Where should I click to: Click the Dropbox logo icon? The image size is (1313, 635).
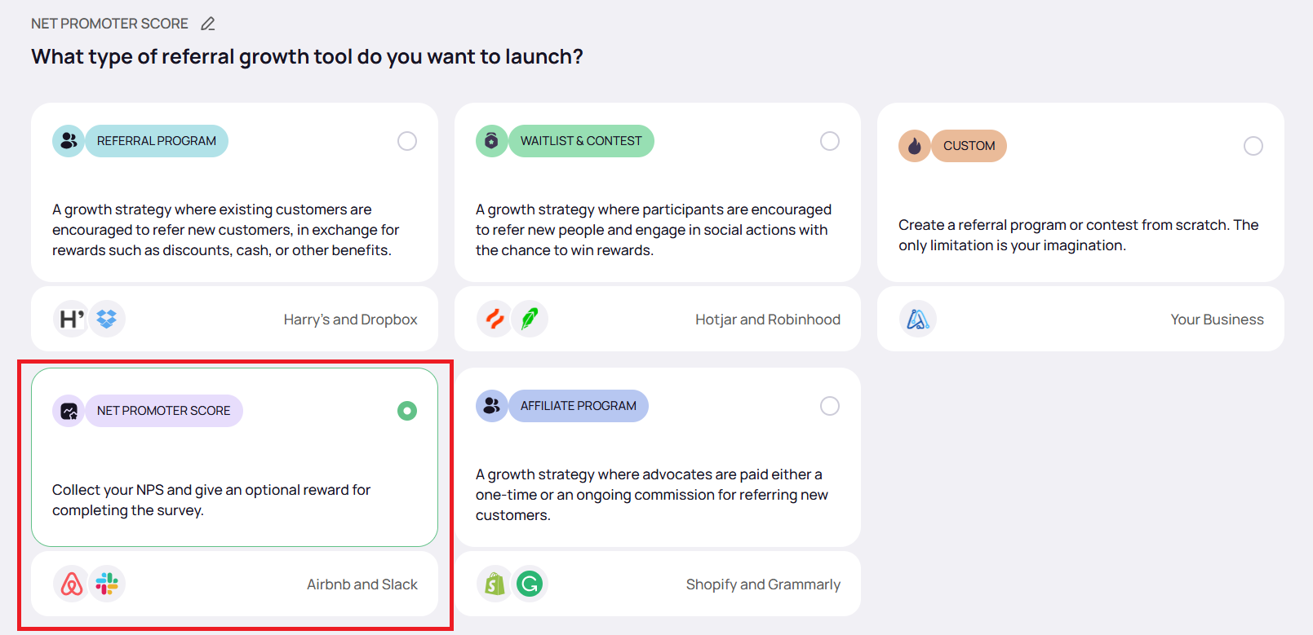(107, 320)
